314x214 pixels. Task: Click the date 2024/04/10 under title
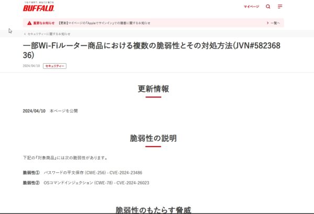point(31,66)
